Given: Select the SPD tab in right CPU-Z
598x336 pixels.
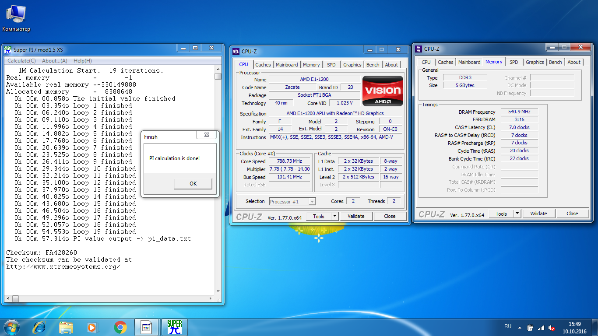Looking at the screenshot, I should pyautogui.click(x=514, y=62).
